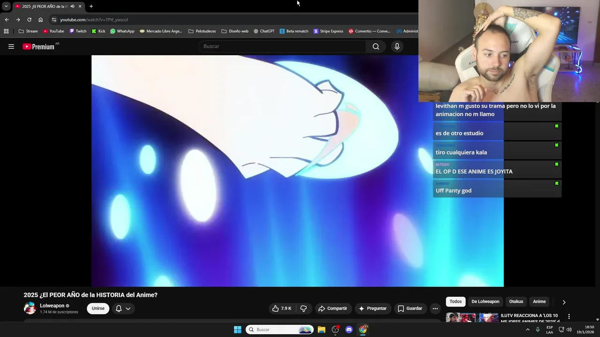
Task: Click the Preguntar ask button
Action: 373,308
